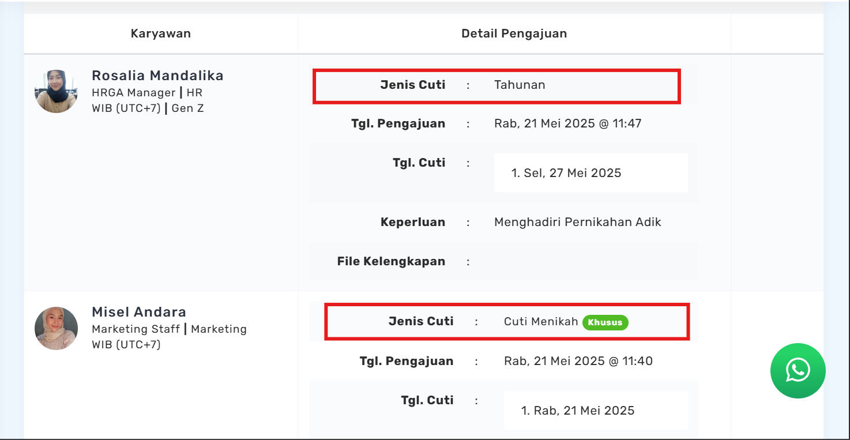Click Marketing Staff | Marketing position text
This screenshot has height=440, width=850.
pos(169,329)
